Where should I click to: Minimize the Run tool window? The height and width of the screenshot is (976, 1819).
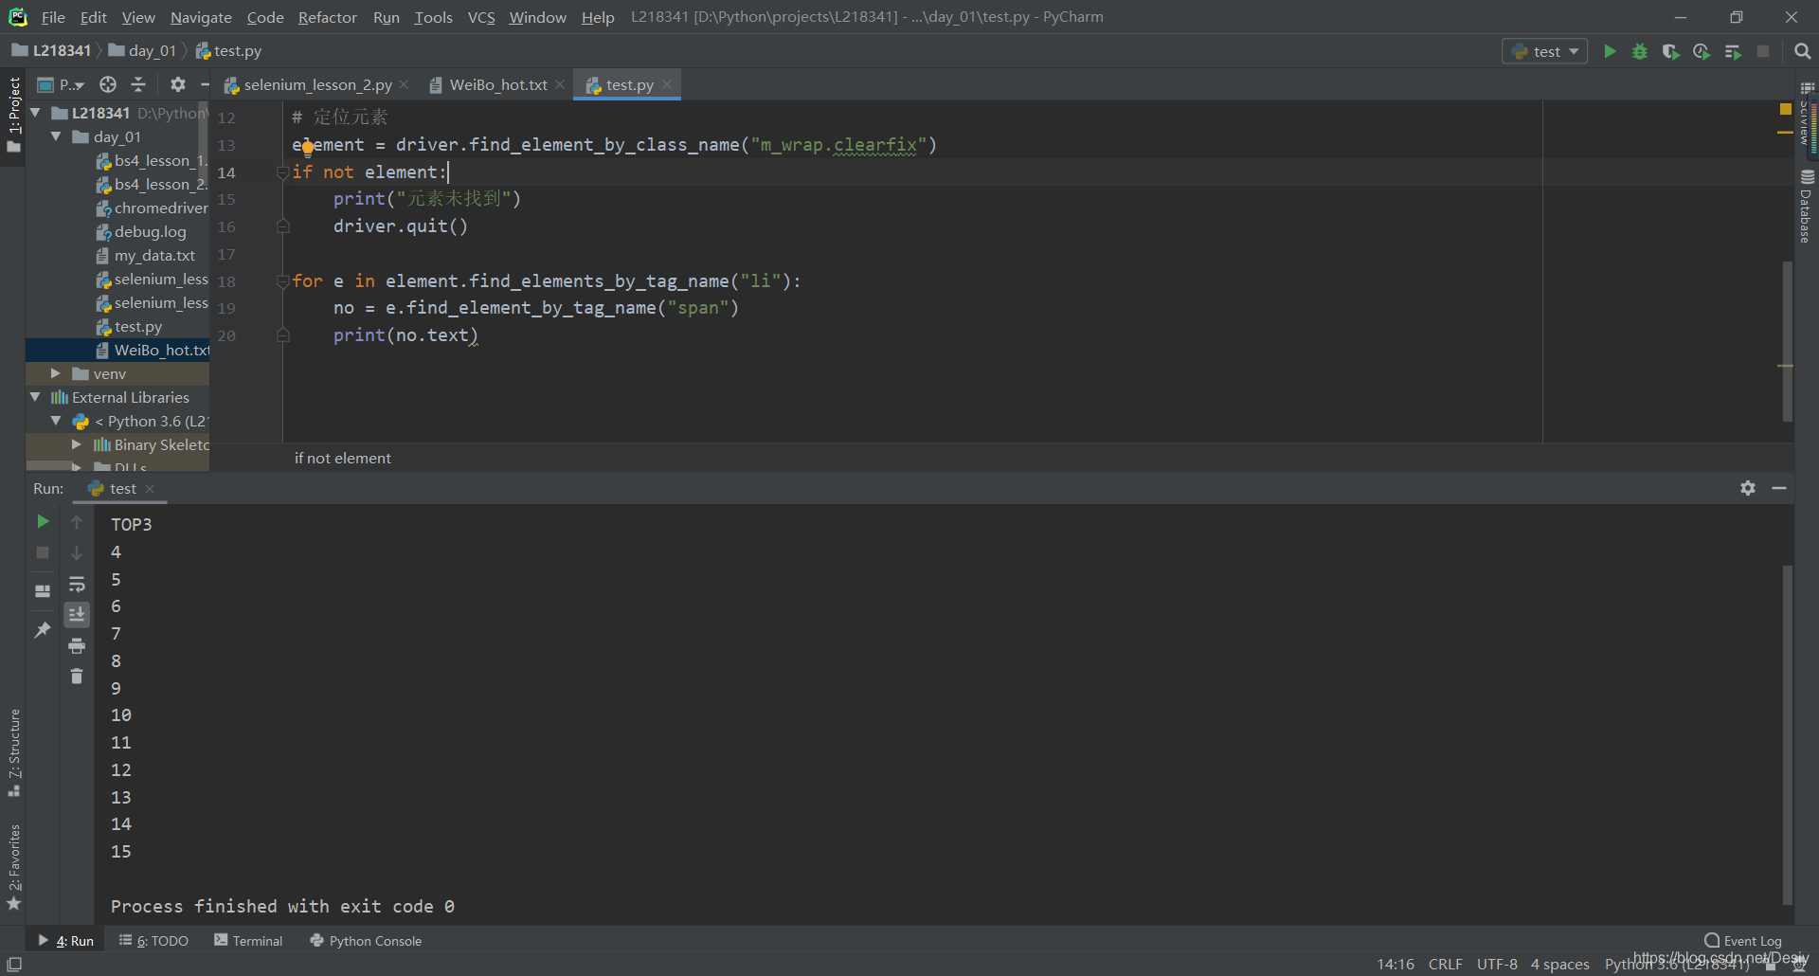pyautogui.click(x=1779, y=488)
